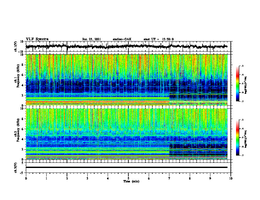
Task: Click time axis tick label "0"
Action: (x=26, y=178)
